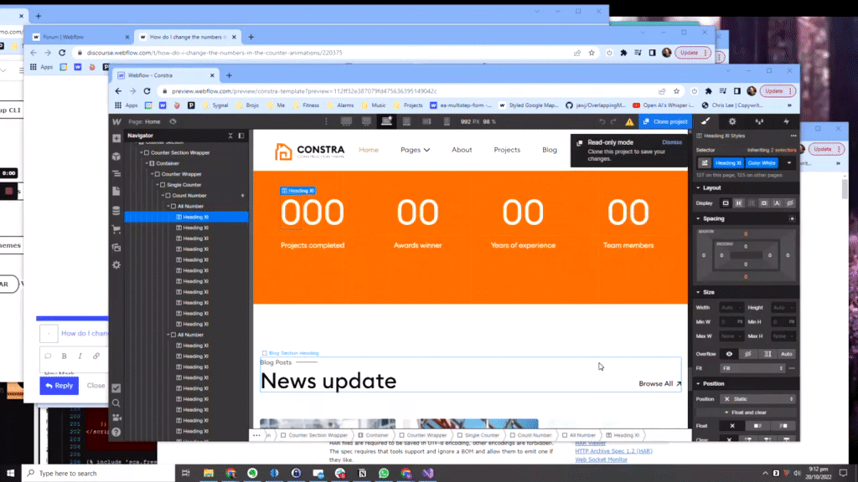Select the Spacing section header

(x=712, y=218)
